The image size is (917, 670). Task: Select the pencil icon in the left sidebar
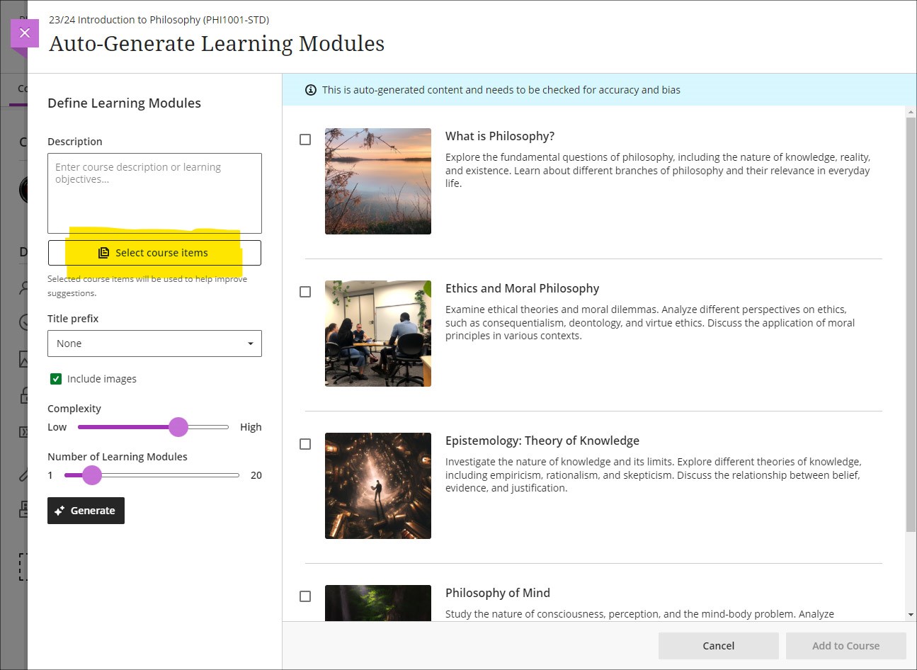coord(25,475)
